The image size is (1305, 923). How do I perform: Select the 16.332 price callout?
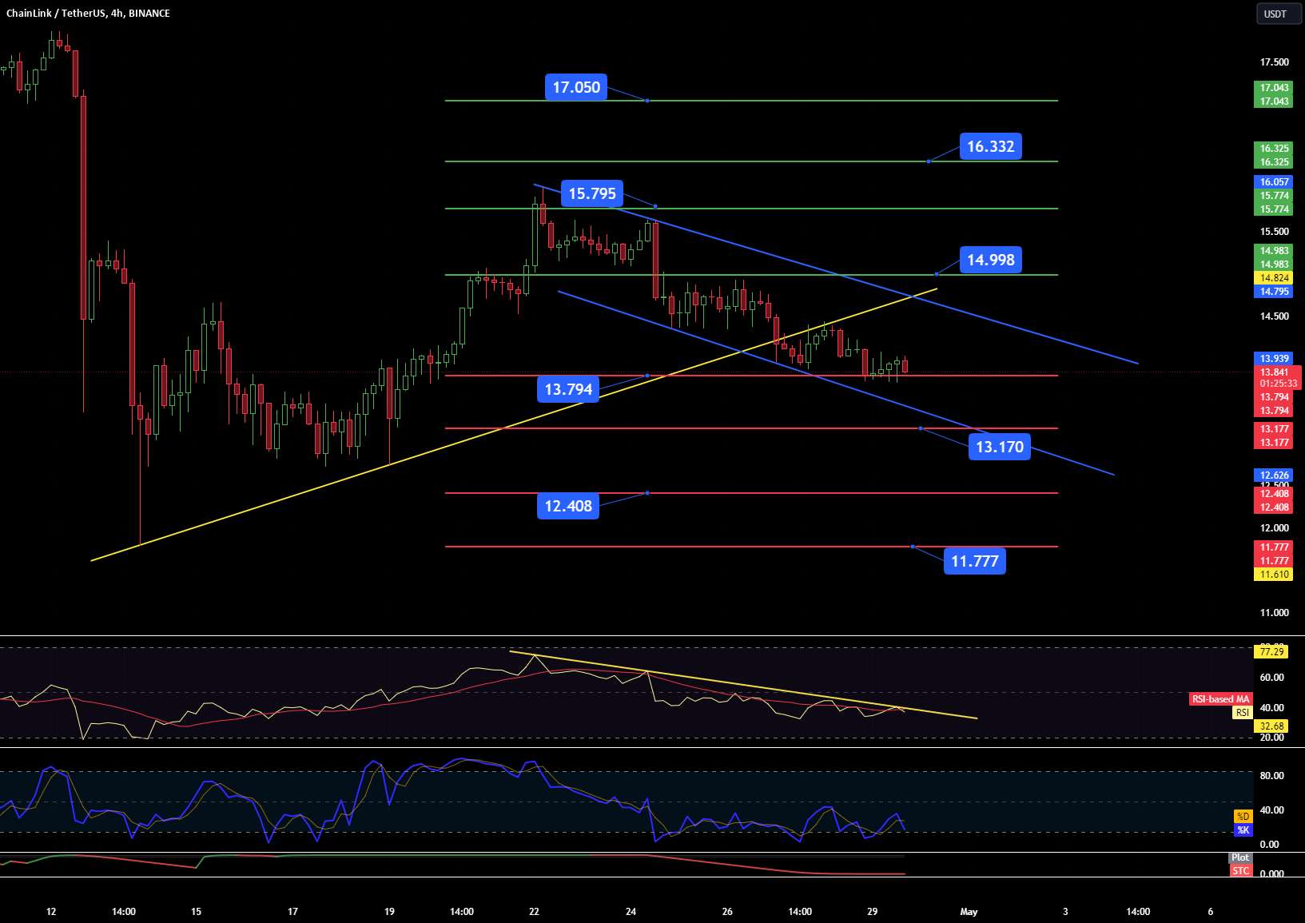tap(990, 146)
